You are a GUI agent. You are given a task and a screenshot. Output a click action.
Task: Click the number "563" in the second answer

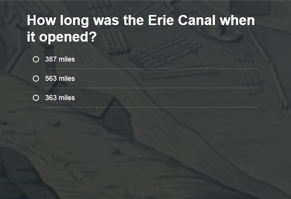tap(51, 79)
